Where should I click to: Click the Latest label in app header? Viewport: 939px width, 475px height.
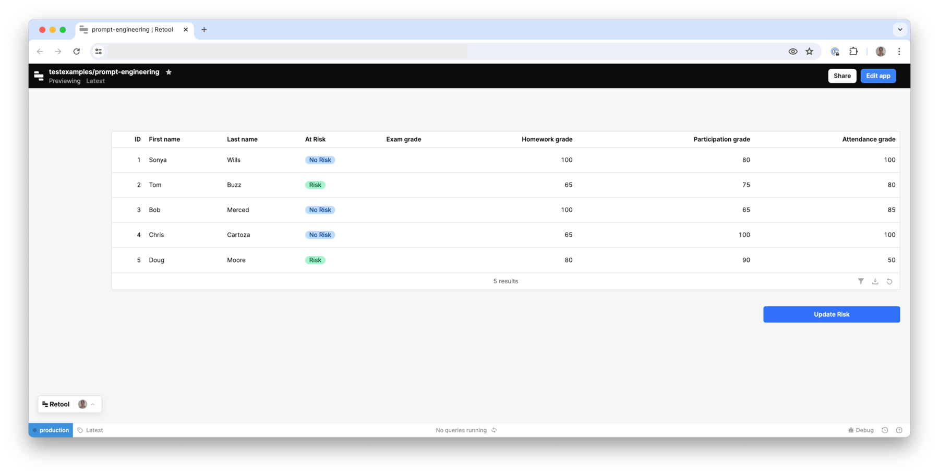tap(95, 81)
